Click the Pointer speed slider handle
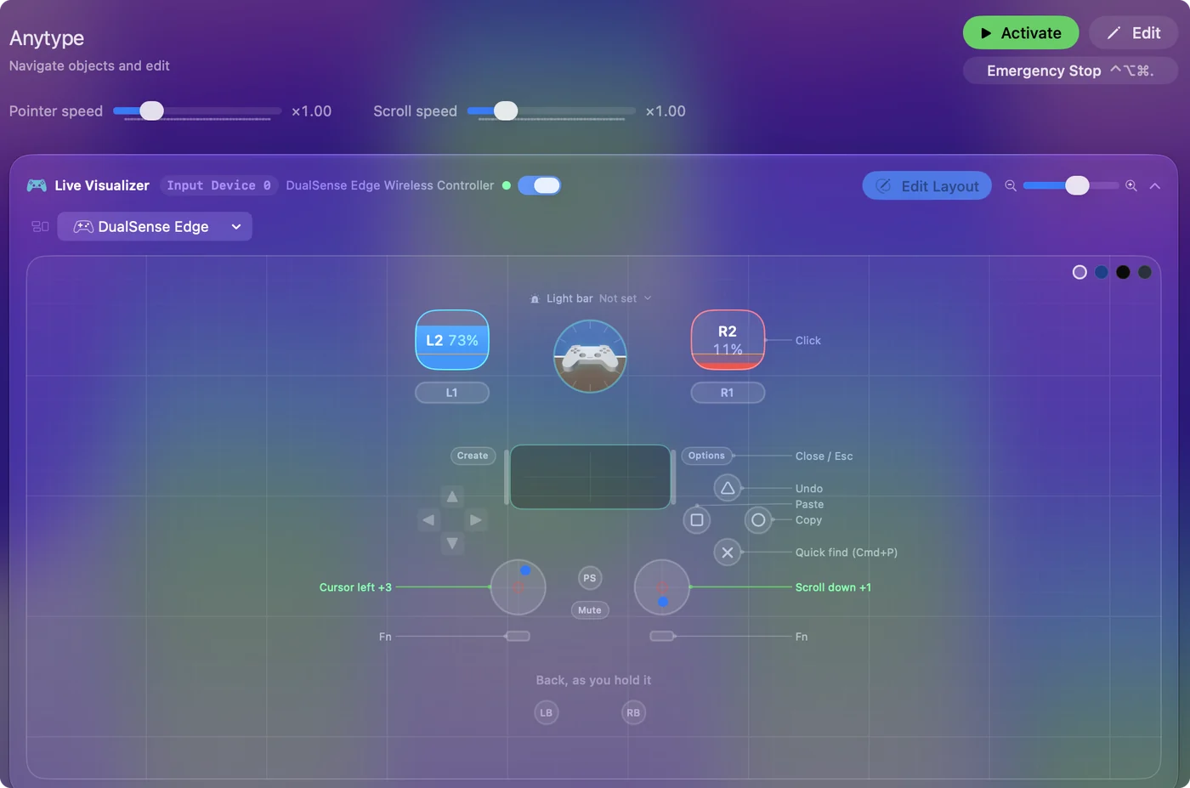This screenshot has height=788, width=1190. point(151,111)
